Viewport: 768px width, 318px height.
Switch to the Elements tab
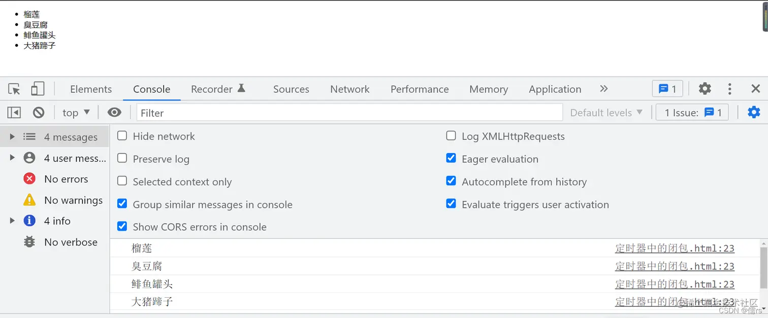pyautogui.click(x=91, y=89)
